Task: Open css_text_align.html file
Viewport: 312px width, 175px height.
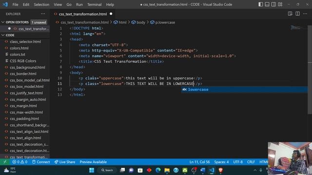Action: pyautogui.click(x=25, y=138)
